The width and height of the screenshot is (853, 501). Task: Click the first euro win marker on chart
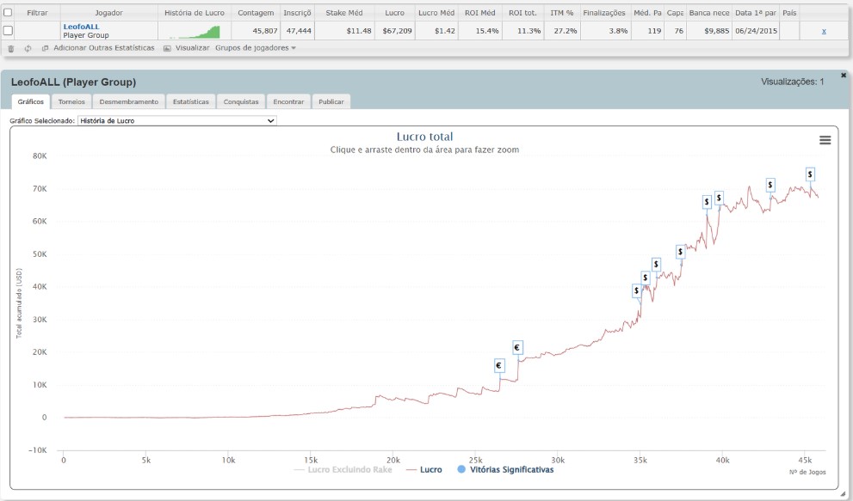[498, 366]
